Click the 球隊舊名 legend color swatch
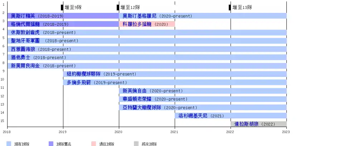358x146 pixels. [51, 144]
